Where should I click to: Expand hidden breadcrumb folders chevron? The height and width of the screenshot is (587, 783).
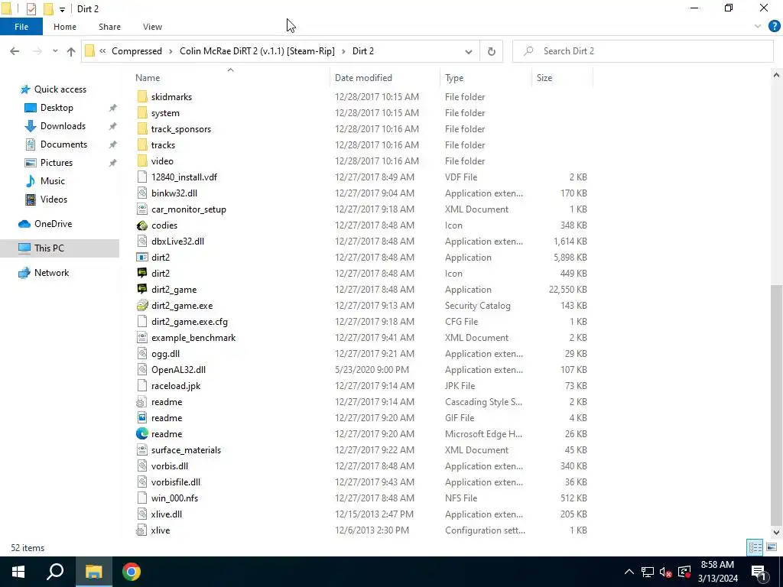point(102,51)
